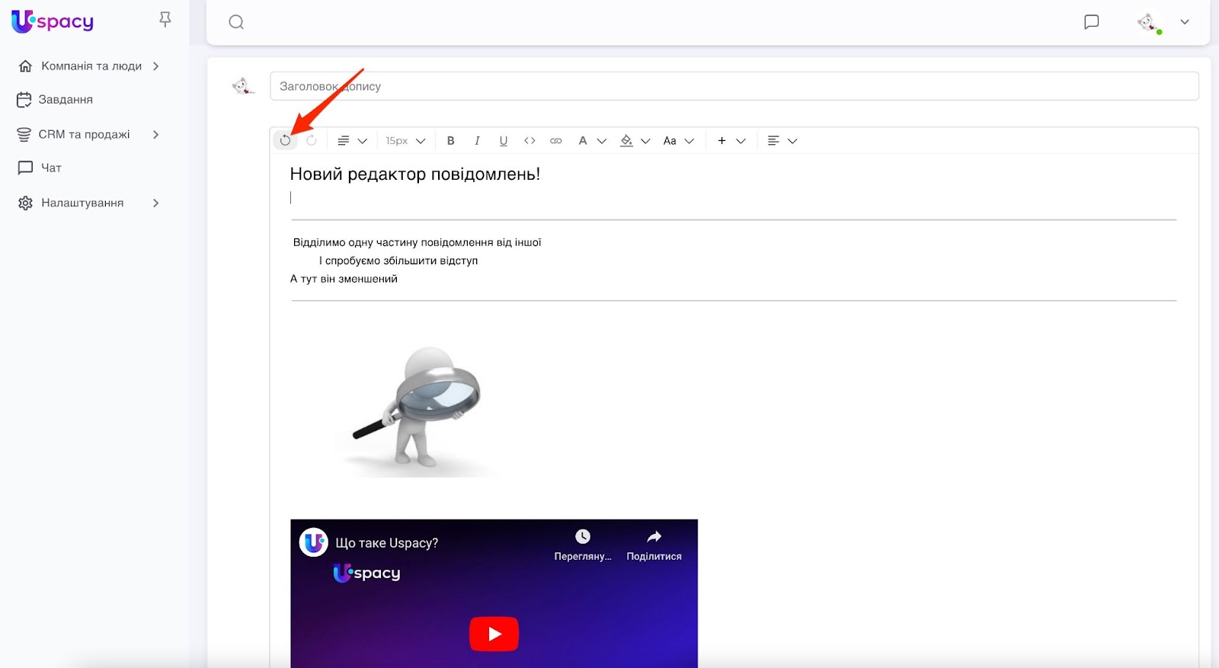
Task: Expand the Aa text case dropdown
Action: pyautogui.click(x=678, y=141)
